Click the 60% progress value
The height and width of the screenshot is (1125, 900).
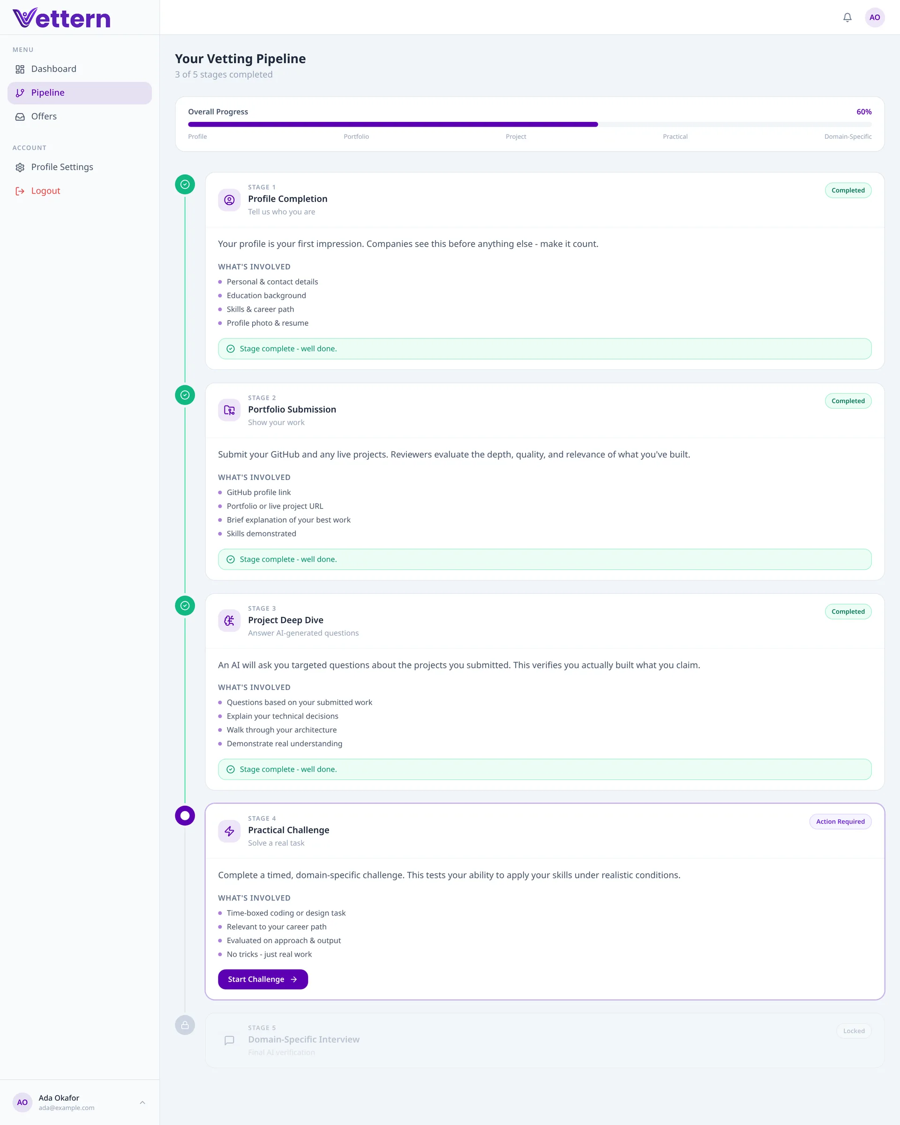(x=863, y=112)
